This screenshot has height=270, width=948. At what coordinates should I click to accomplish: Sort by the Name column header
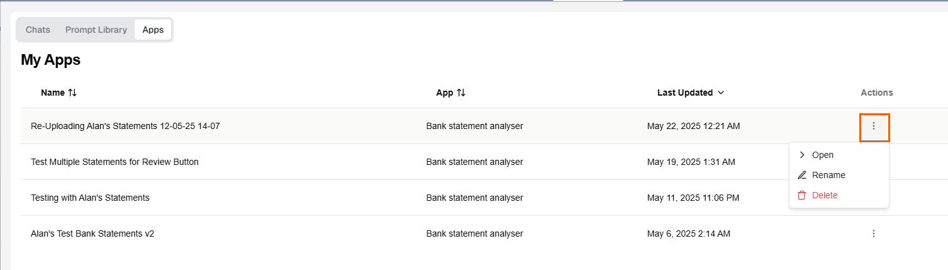click(53, 93)
